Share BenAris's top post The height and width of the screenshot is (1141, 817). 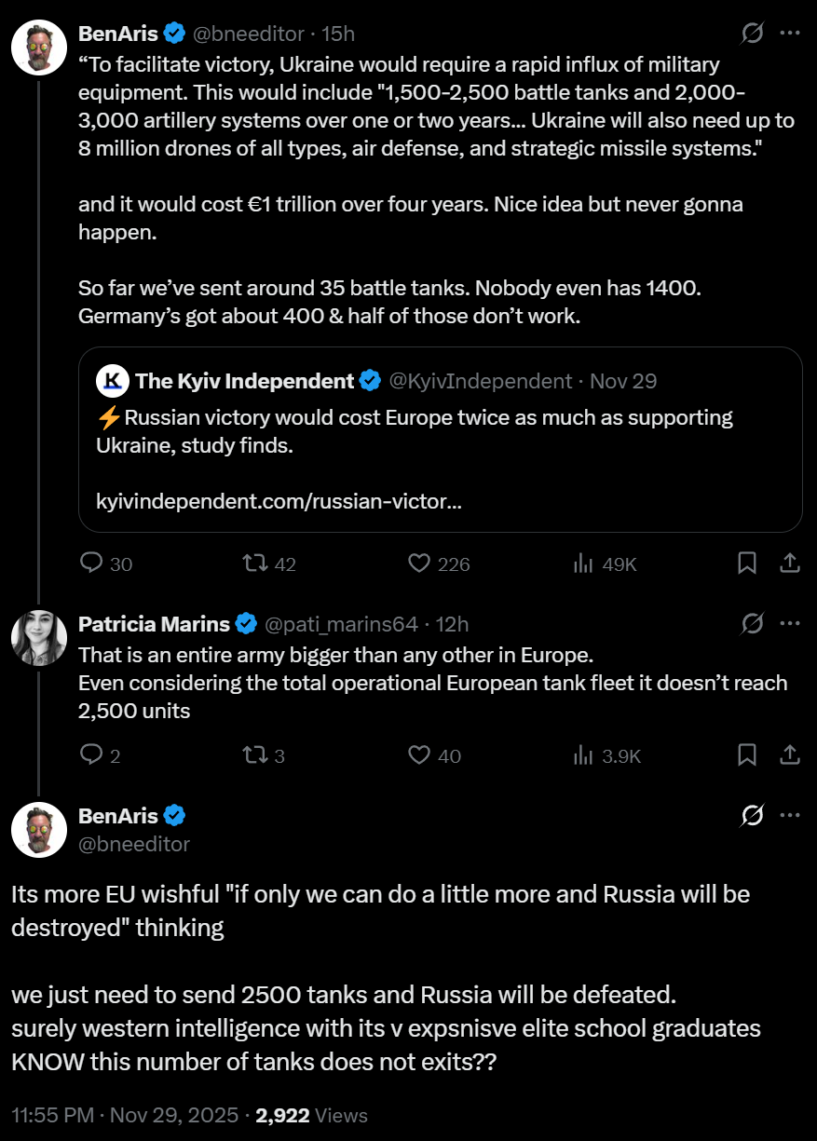[789, 564]
